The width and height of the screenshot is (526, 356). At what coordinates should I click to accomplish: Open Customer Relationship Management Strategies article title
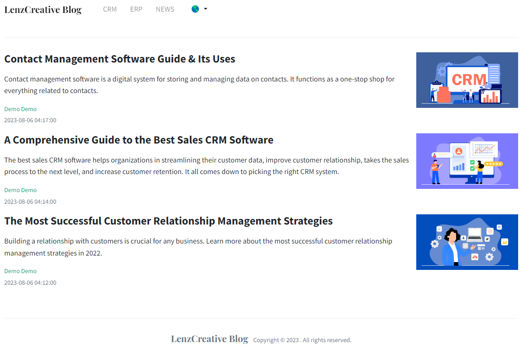(x=168, y=221)
